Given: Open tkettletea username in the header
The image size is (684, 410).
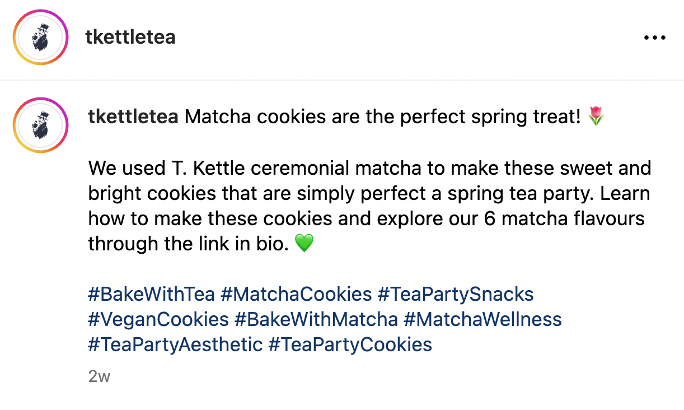Looking at the screenshot, I should point(130,37).
